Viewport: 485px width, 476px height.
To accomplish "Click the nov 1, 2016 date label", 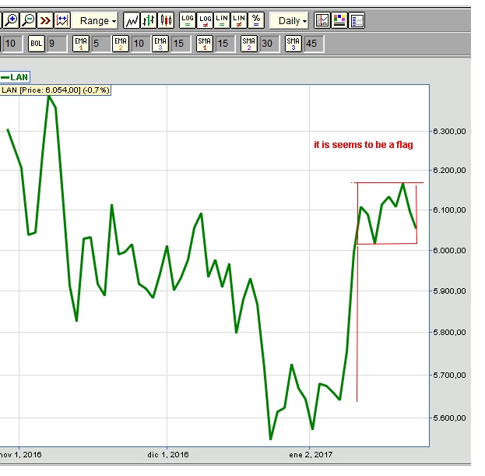I will point(20,455).
